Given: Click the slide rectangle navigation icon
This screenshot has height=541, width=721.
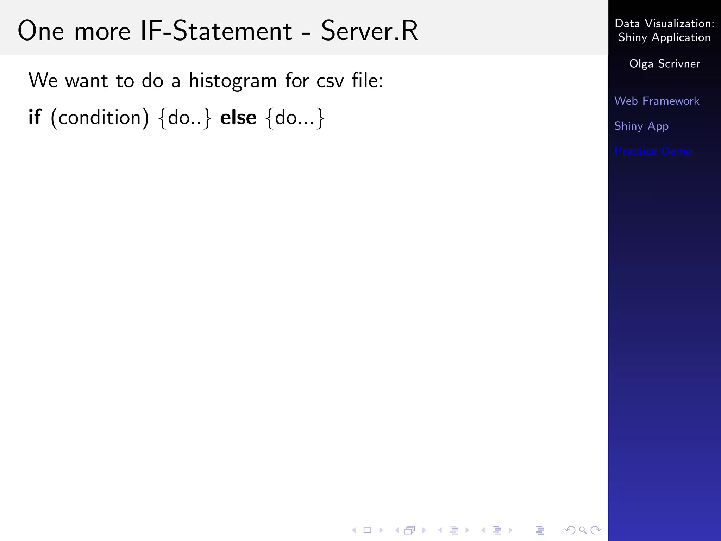Looking at the screenshot, I should pyautogui.click(x=367, y=530).
